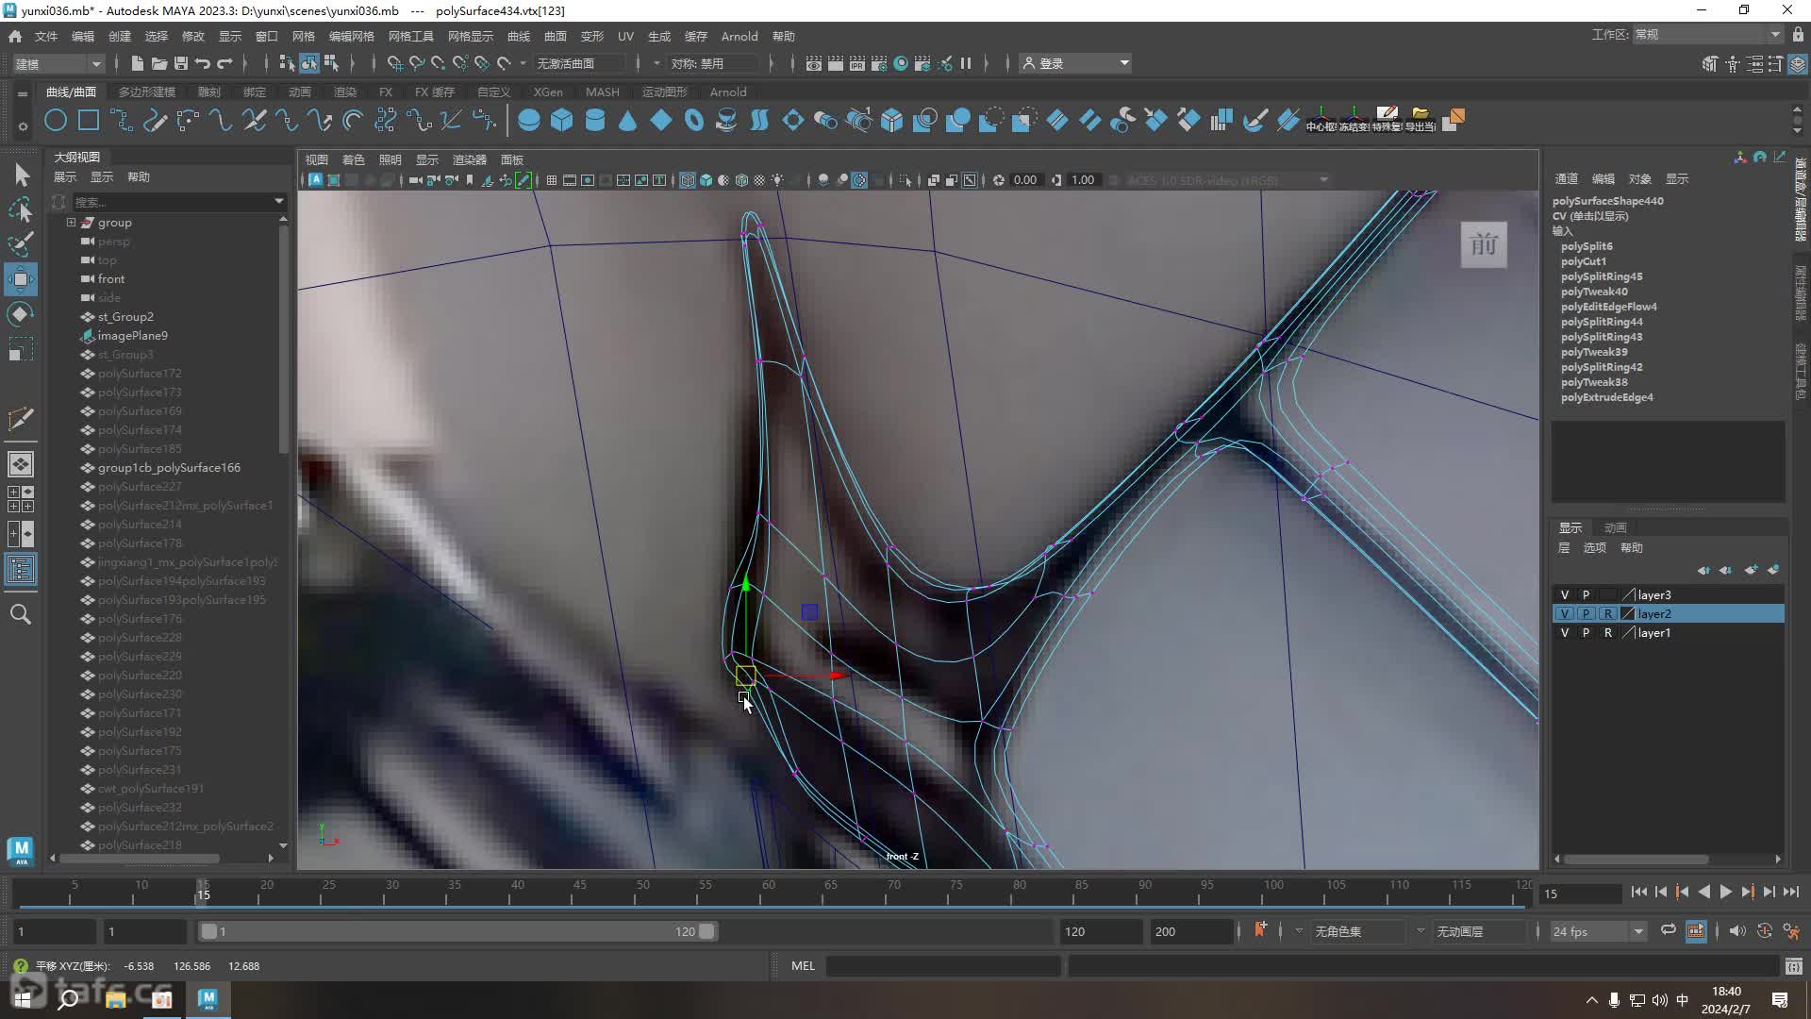Image resolution: width=1811 pixels, height=1019 pixels.
Task: Create a NURBS cylinder from shelf
Action: coord(595,121)
